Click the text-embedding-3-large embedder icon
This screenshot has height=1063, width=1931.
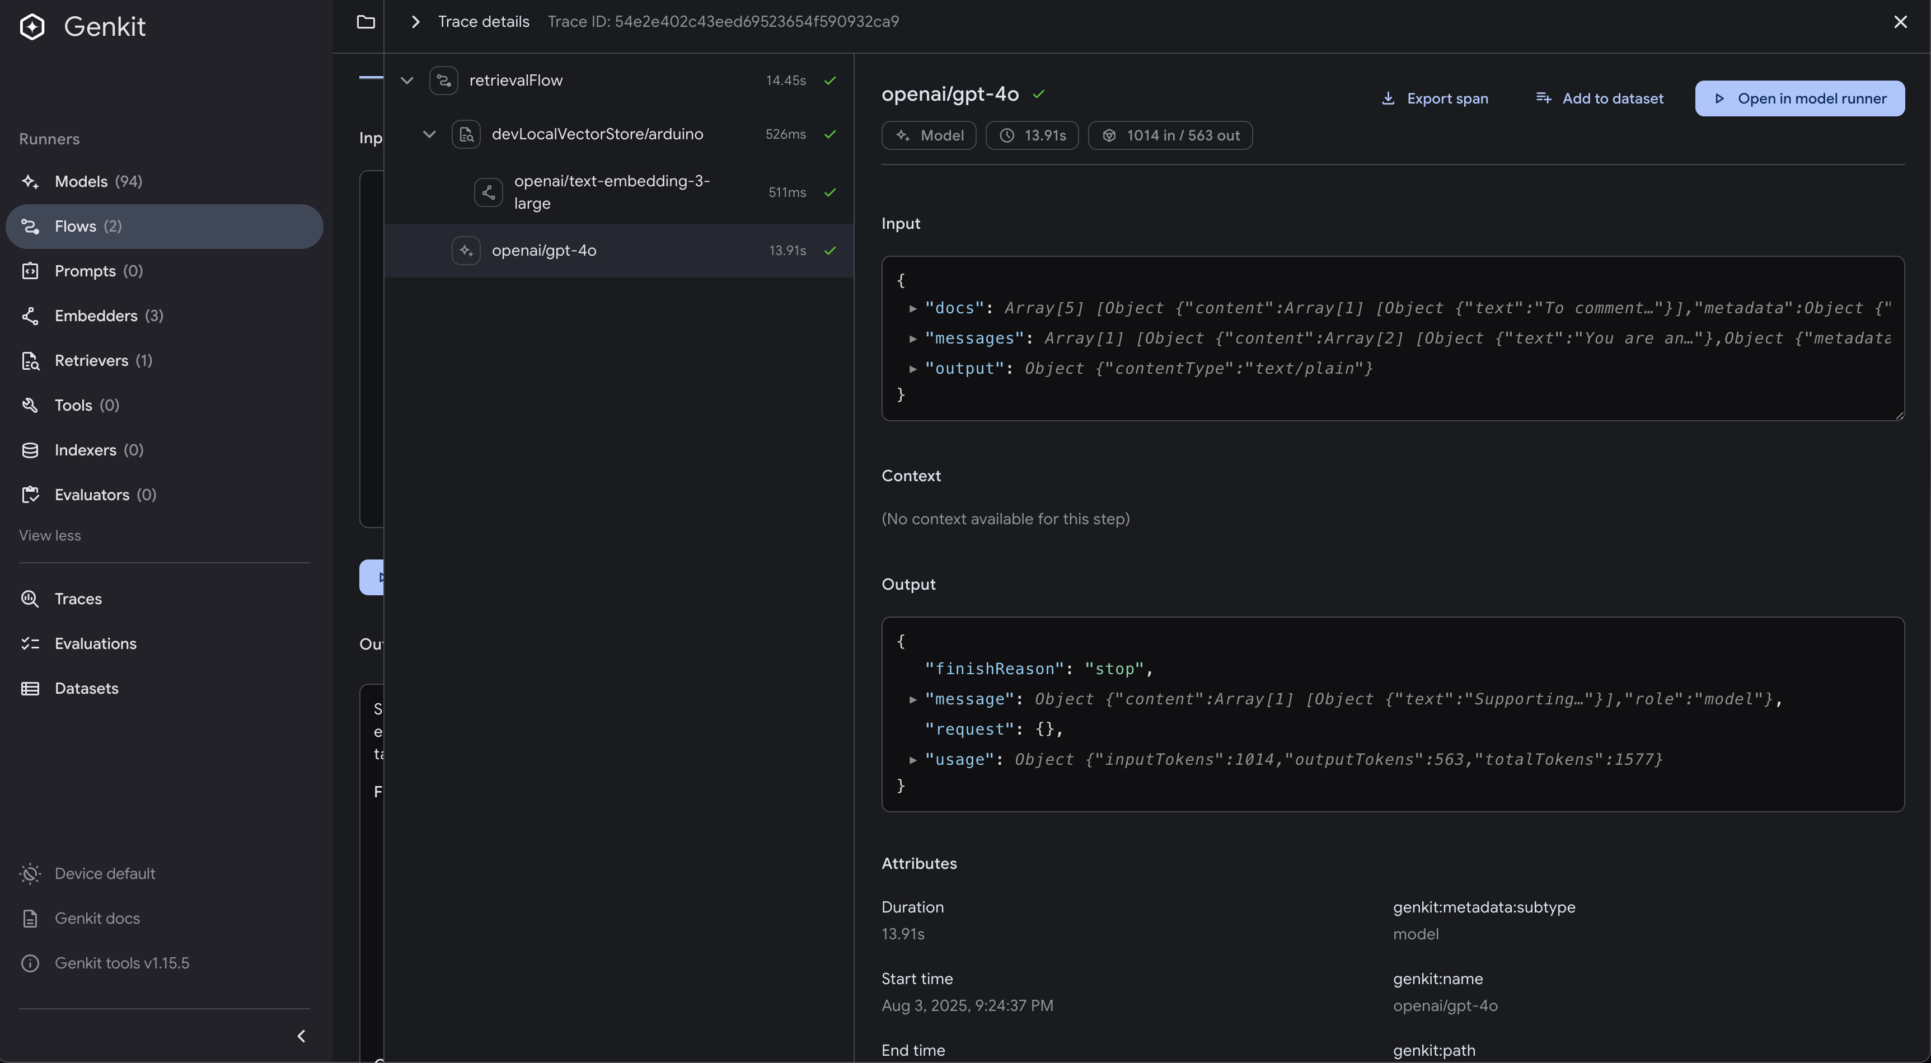click(489, 192)
